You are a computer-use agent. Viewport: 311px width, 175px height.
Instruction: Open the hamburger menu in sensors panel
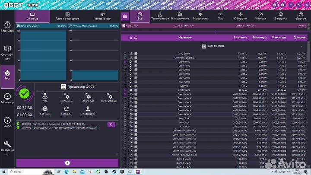coord(125,16)
